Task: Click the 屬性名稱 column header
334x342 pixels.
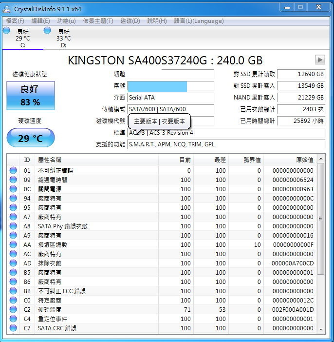Action: click(x=96, y=160)
